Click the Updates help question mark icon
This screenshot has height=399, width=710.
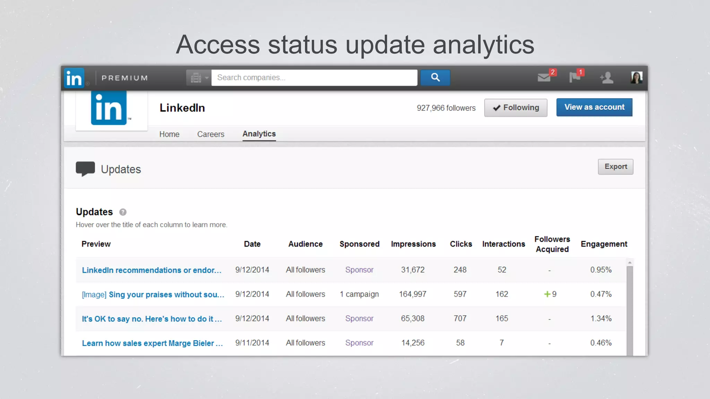123,212
